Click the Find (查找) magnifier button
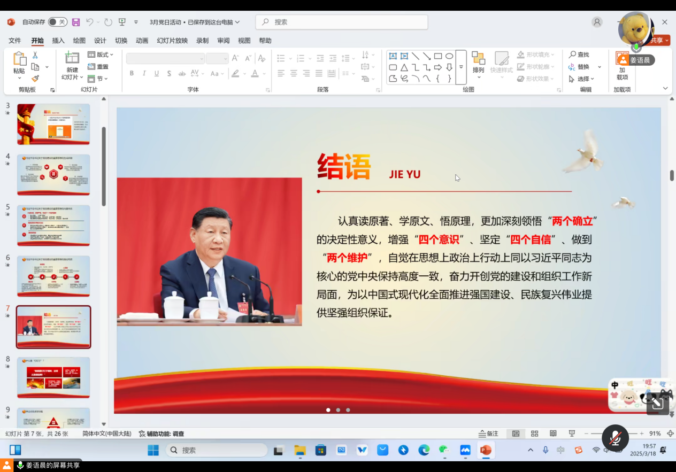The width and height of the screenshot is (676, 472). (x=579, y=55)
